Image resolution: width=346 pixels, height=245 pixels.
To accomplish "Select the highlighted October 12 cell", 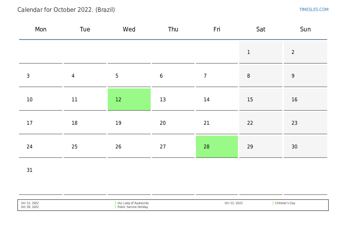I will tap(129, 100).
